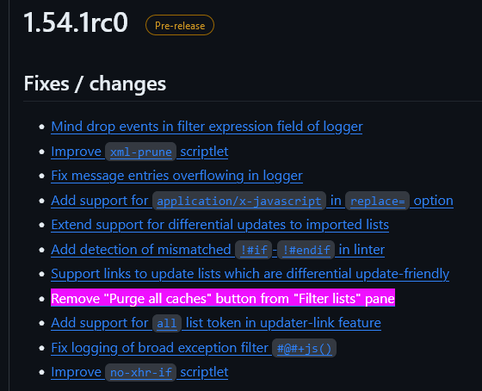
Task: Click the word 'option' after replace=
Action: tap(433, 201)
